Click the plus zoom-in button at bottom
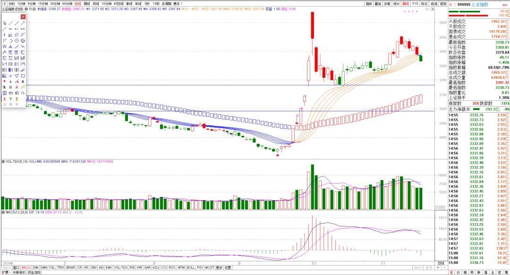Screen dimensions: 510x275 (x=438, y=267)
